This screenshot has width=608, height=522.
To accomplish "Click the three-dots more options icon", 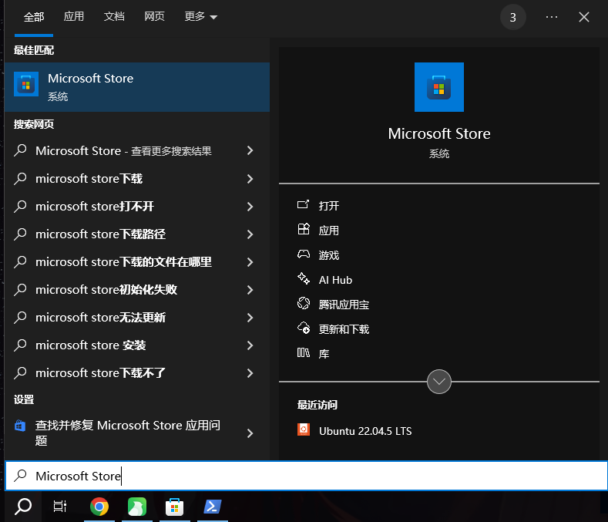I will [552, 17].
